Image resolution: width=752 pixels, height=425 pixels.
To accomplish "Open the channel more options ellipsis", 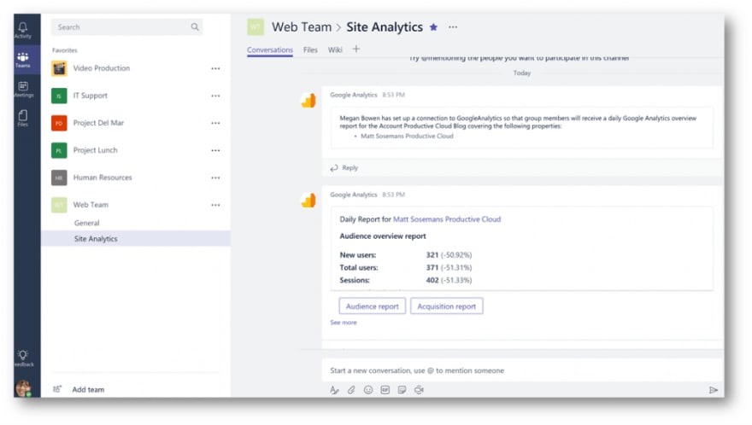I will pyautogui.click(x=453, y=26).
